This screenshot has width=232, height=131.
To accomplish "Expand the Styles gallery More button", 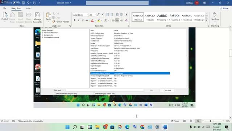I will pyautogui.click(x=207, y=20).
